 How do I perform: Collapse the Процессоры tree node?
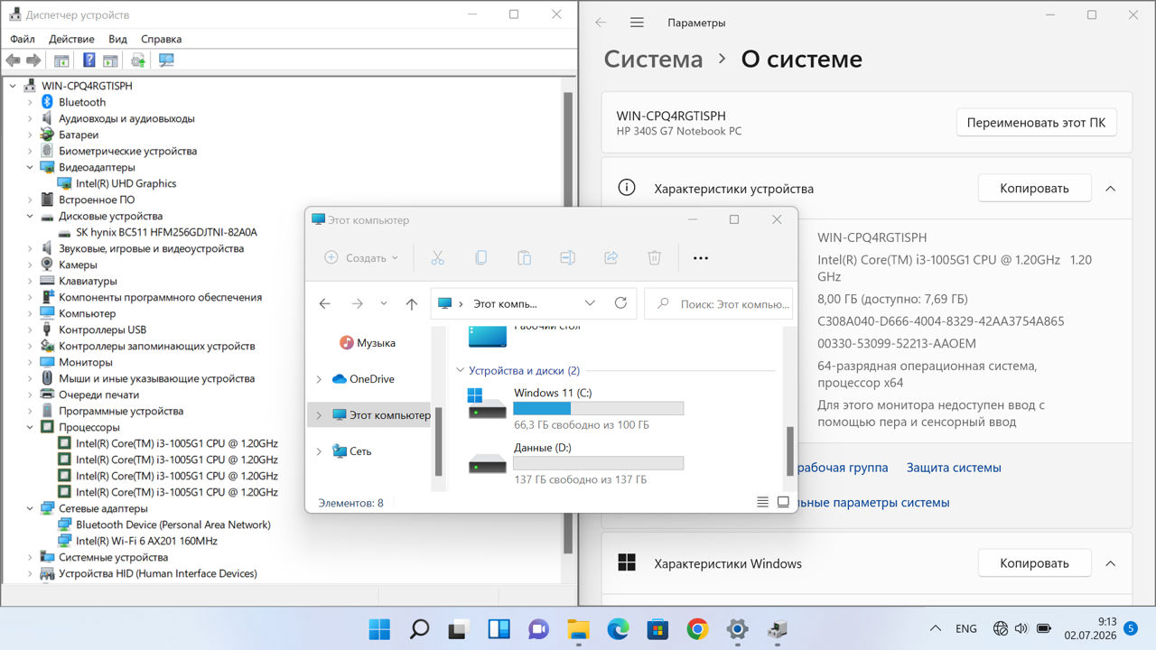29,427
